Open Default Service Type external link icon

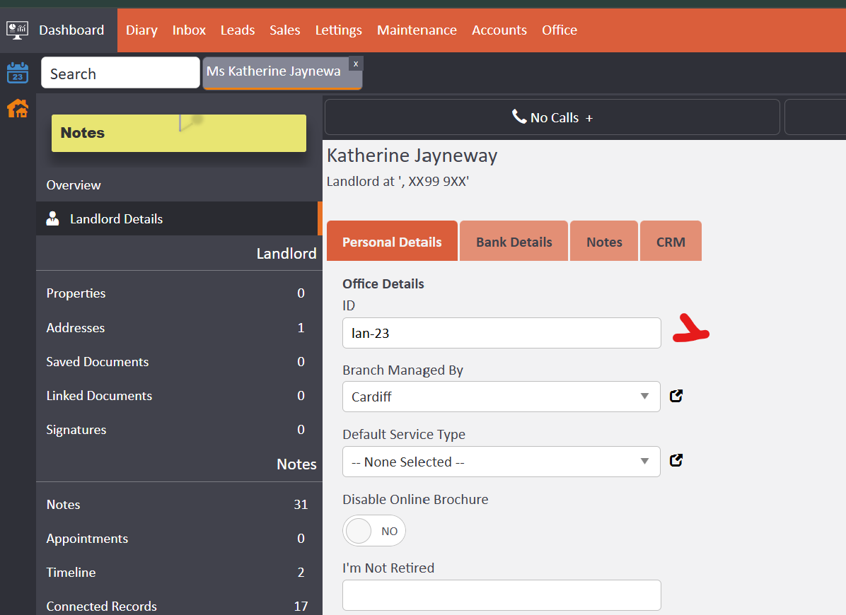coord(676,461)
